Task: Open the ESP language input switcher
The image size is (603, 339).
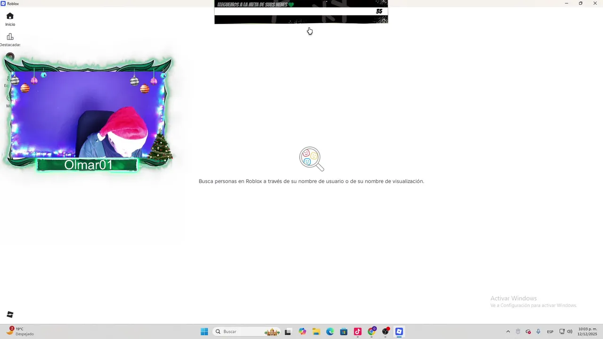Action: (x=550, y=331)
